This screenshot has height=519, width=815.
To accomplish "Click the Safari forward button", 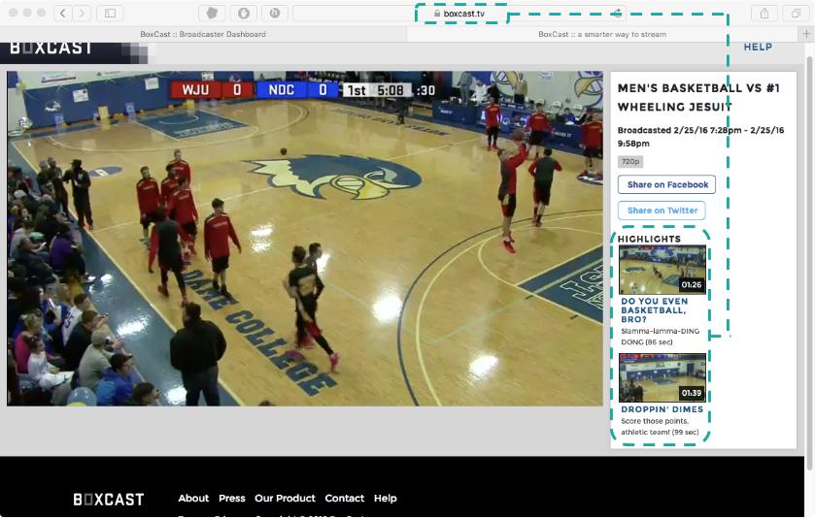I will coord(82,13).
